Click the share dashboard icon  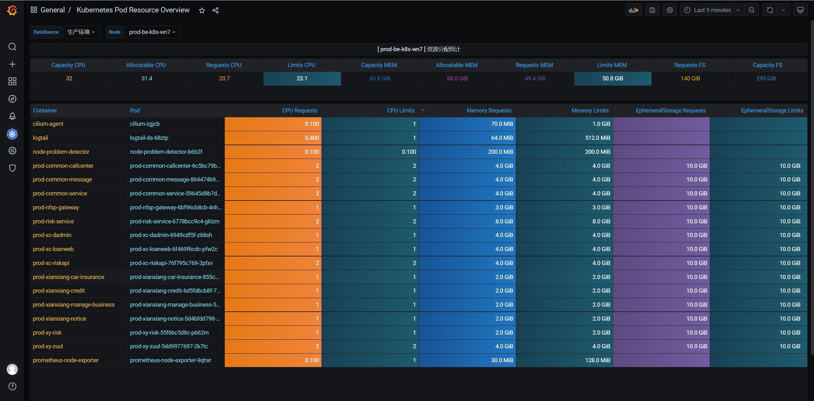click(x=215, y=10)
